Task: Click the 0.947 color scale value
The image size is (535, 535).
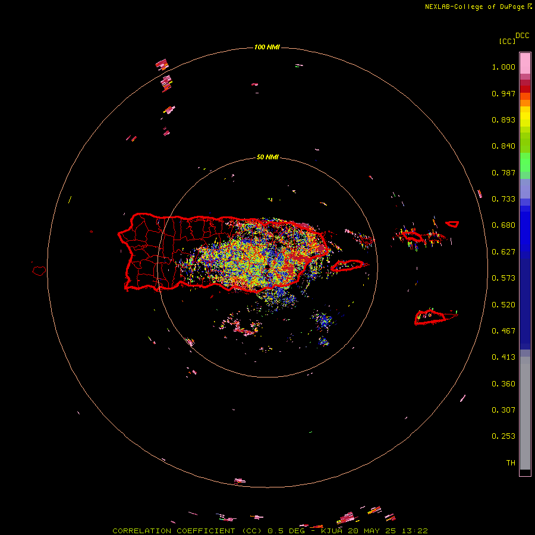Action: [503, 93]
